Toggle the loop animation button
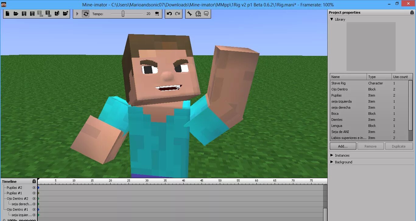Image resolution: width=416 pixels, height=221 pixels. pyautogui.click(x=86, y=14)
